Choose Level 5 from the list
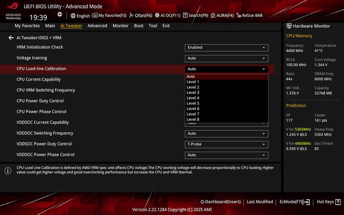 pyautogui.click(x=226, y=103)
